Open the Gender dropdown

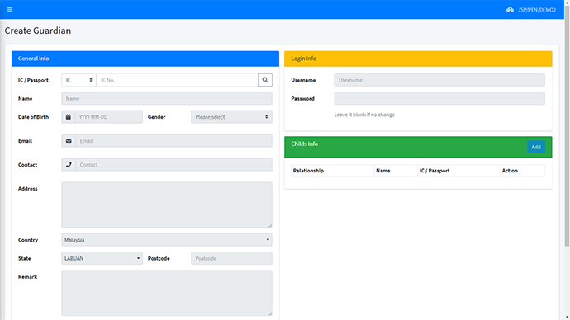point(231,117)
